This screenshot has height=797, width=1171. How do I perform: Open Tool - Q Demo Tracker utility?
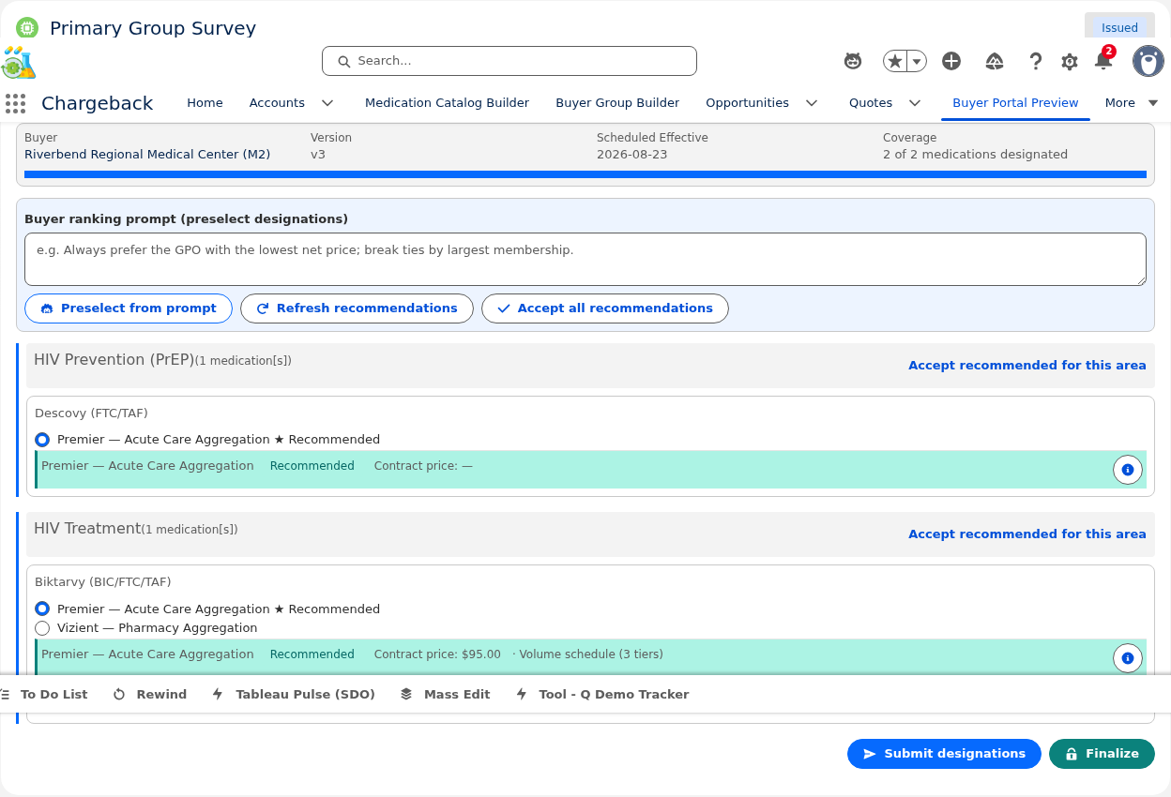point(602,695)
